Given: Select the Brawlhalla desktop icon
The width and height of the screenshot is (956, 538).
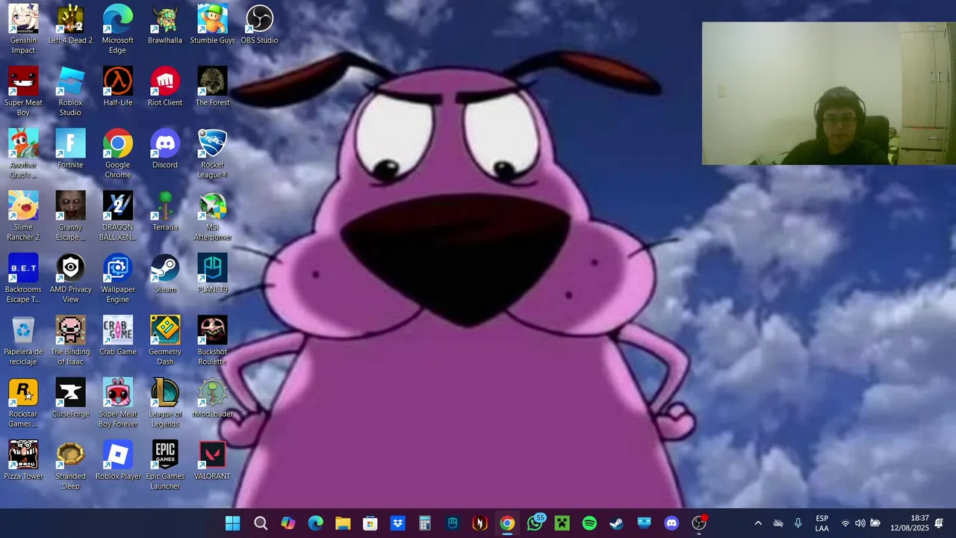Looking at the screenshot, I should click(x=165, y=25).
